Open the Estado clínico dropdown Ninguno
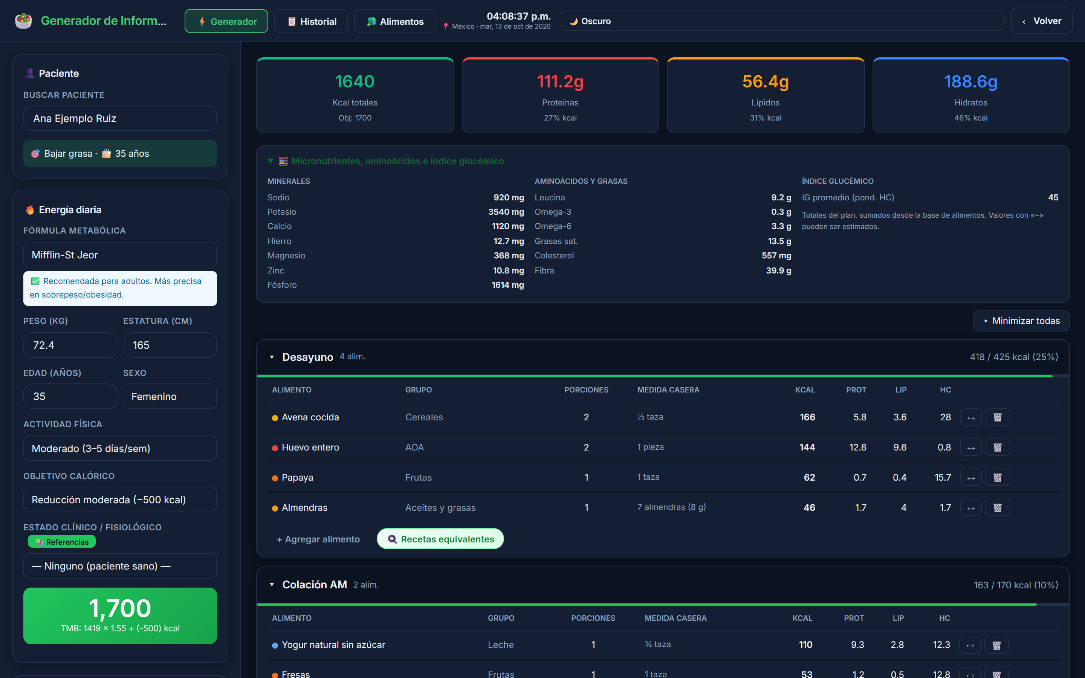 [x=120, y=566]
